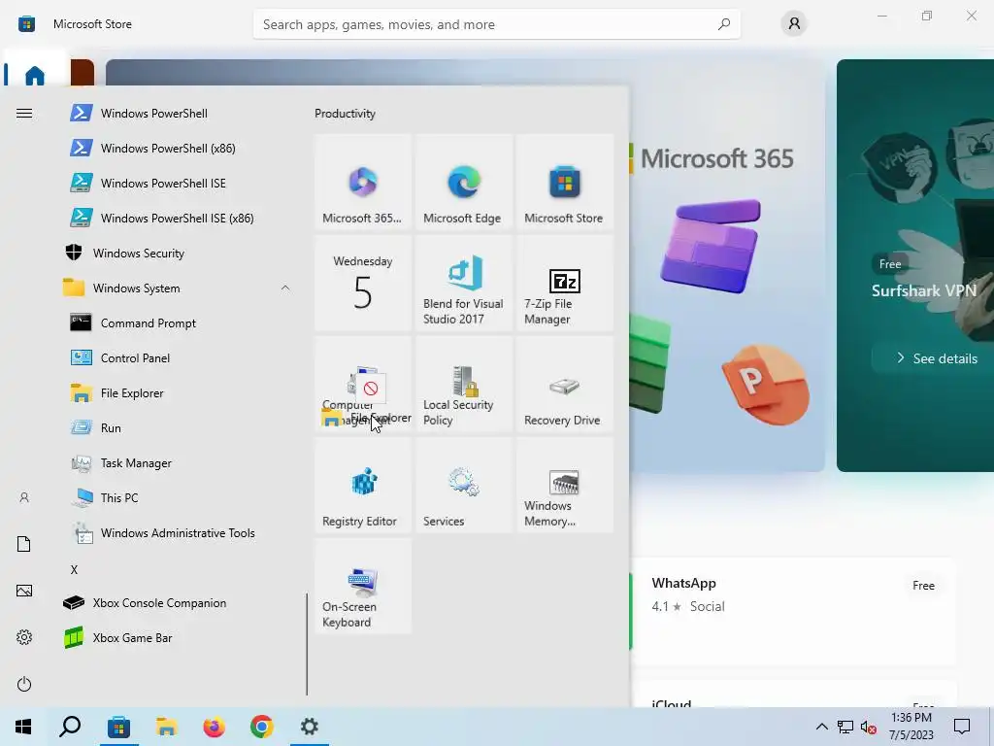Open the user account icon in Start sidebar

pyautogui.click(x=24, y=498)
